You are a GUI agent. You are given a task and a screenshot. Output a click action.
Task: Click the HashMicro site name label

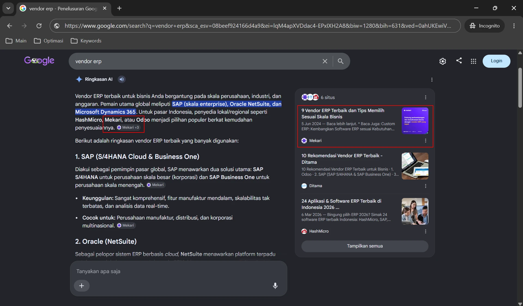(319, 231)
